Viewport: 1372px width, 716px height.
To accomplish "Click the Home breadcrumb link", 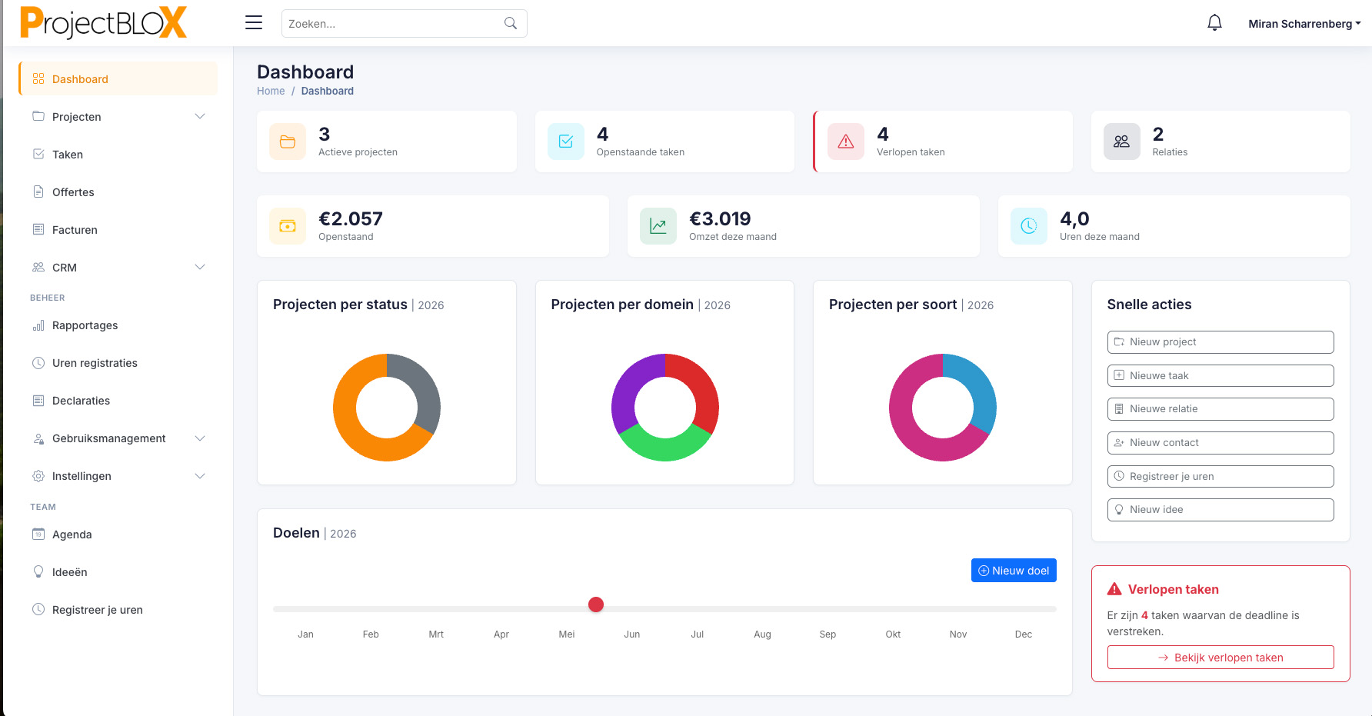I will (x=271, y=91).
